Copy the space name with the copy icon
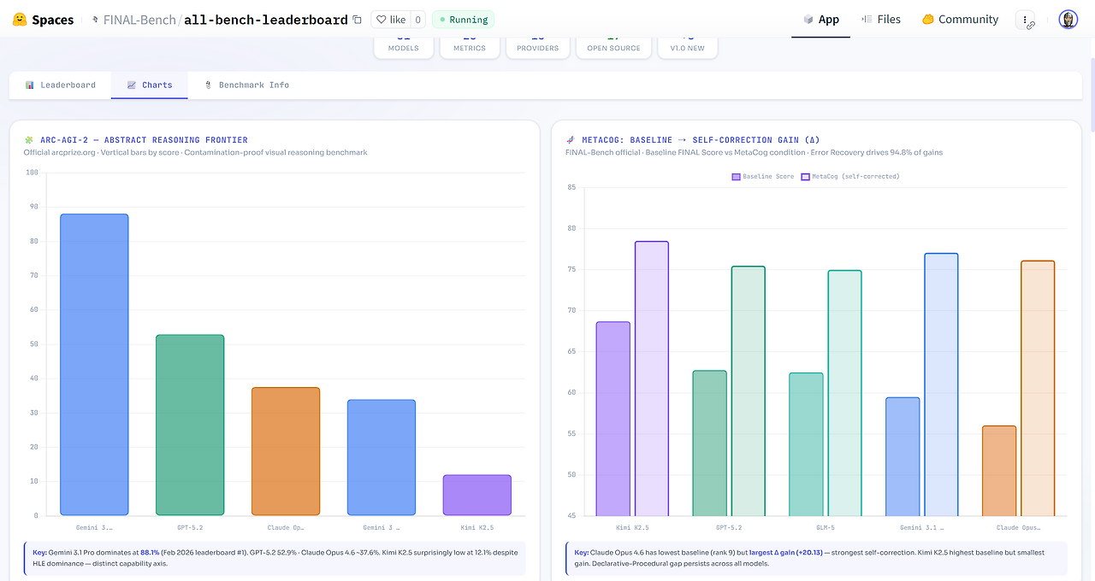 click(x=357, y=20)
